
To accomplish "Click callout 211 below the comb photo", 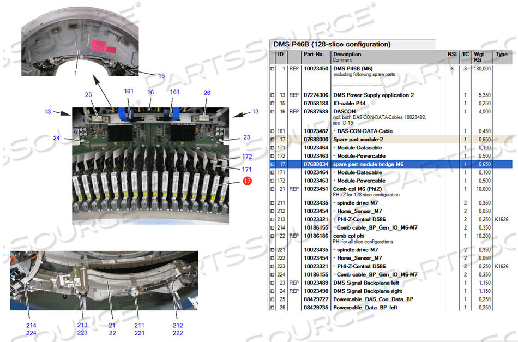I will pyautogui.click(x=140, y=326).
